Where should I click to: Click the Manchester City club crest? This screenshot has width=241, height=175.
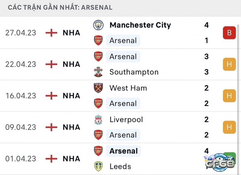click(98, 25)
